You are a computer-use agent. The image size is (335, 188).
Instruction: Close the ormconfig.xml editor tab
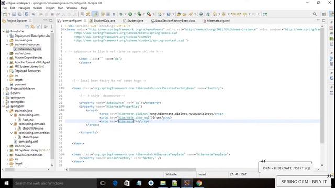[85, 21]
